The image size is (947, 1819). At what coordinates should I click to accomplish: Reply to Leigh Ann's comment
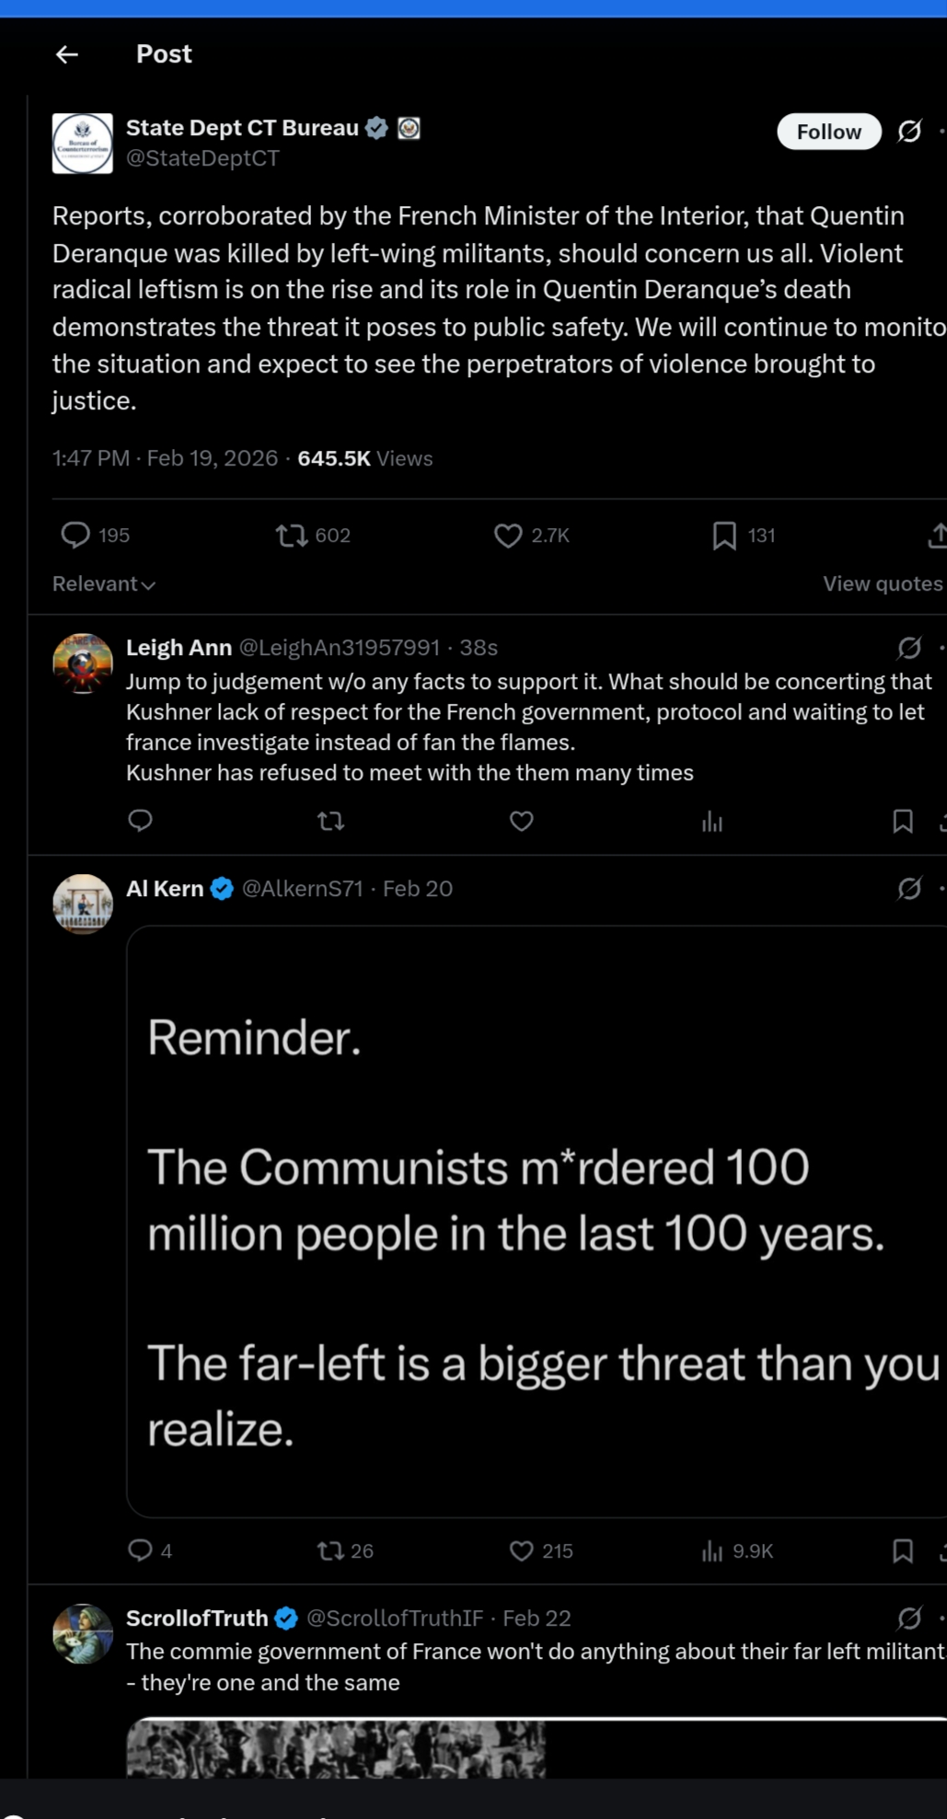140,821
